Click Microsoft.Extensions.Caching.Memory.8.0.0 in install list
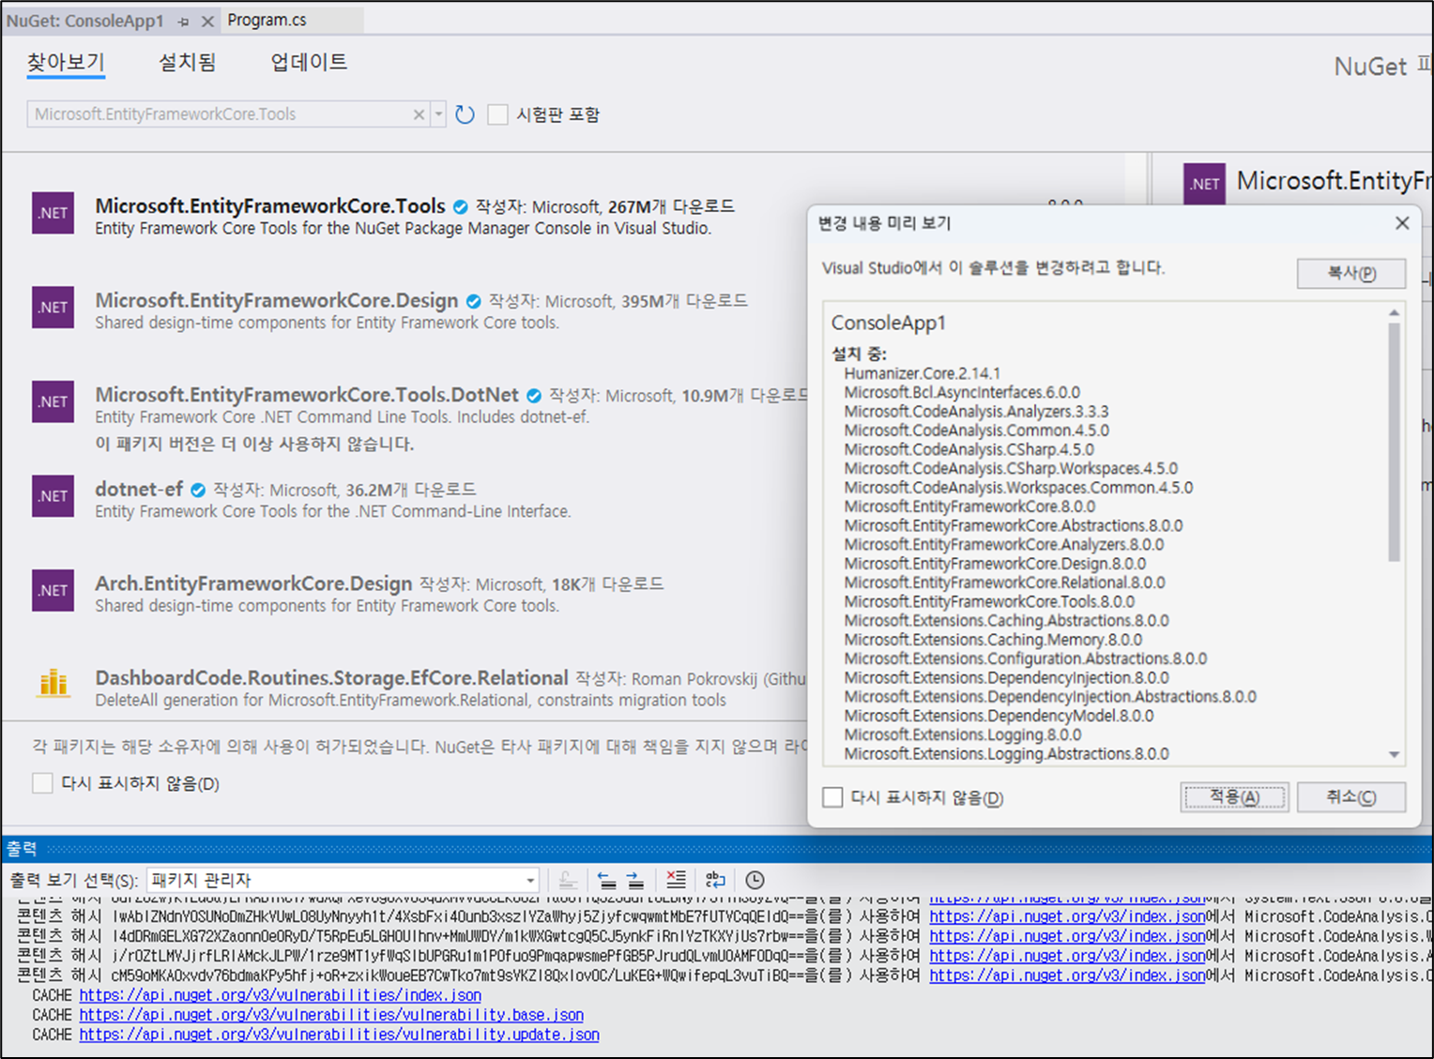The width and height of the screenshot is (1434, 1059). [x=993, y=640]
